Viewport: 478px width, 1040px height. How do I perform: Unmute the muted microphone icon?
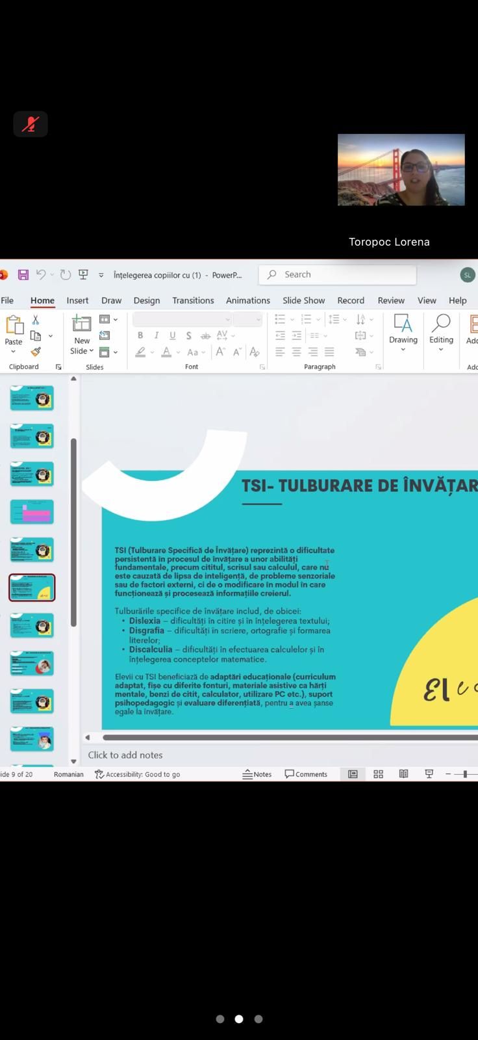coord(31,124)
